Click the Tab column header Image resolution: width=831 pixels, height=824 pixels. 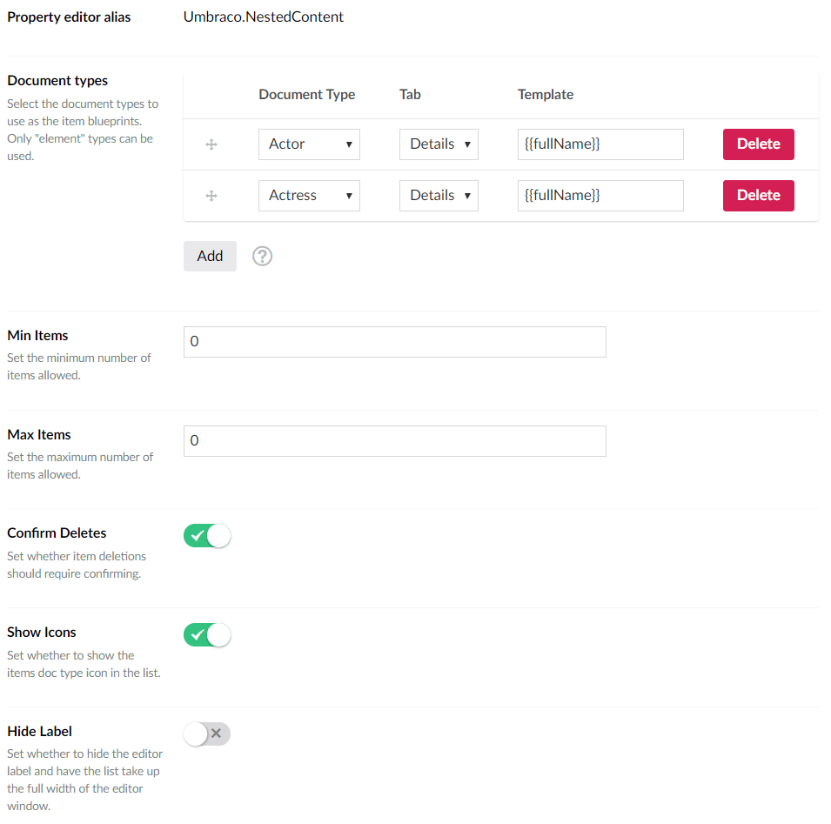pyautogui.click(x=410, y=94)
